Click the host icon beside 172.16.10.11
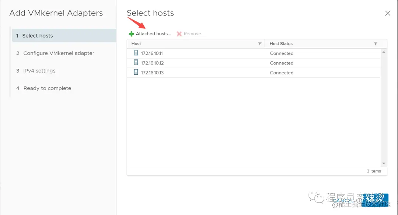This screenshot has width=398, height=215. click(x=136, y=53)
